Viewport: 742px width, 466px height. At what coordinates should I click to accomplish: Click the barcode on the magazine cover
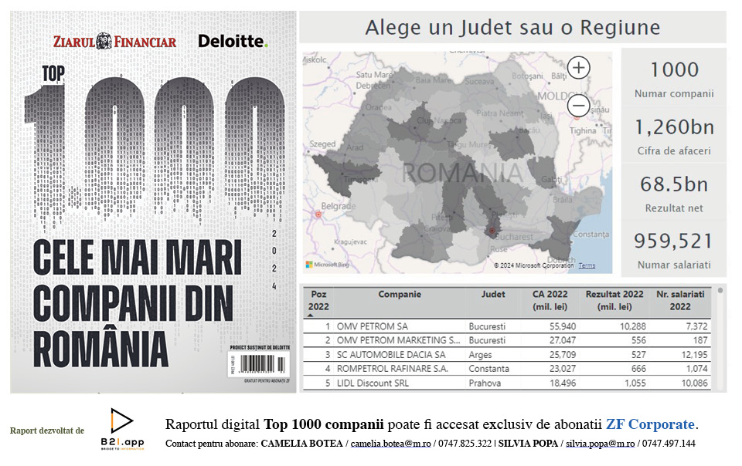pyautogui.click(x=259, y=364)
